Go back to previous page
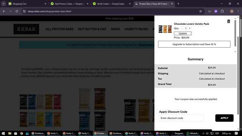 (4, 11)
